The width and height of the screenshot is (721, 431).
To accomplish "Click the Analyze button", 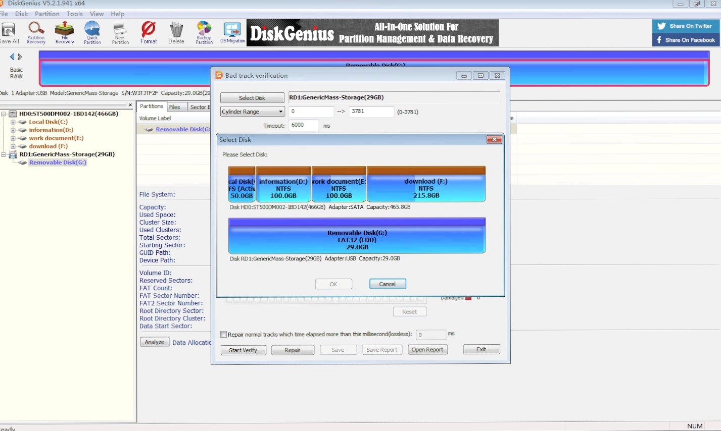I will [x=155, y=342].
